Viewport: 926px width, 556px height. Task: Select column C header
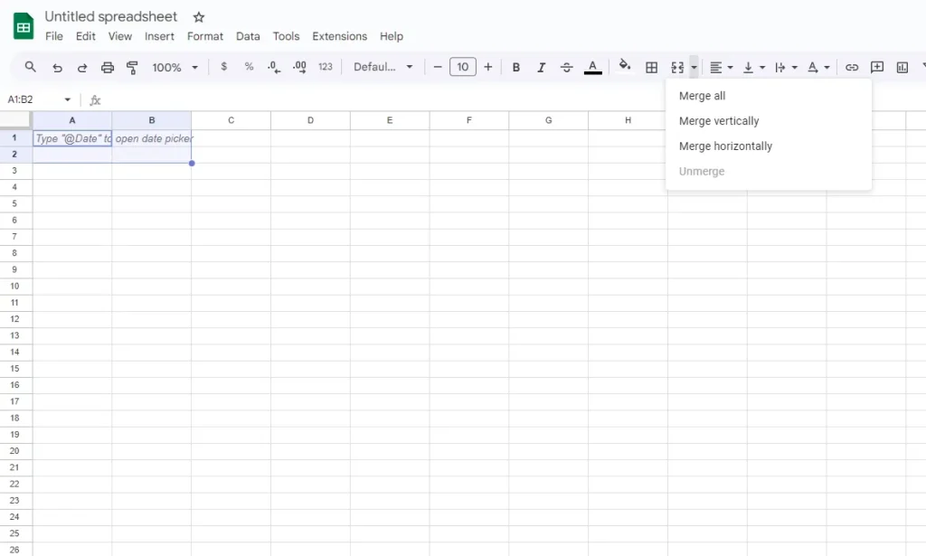231,120
